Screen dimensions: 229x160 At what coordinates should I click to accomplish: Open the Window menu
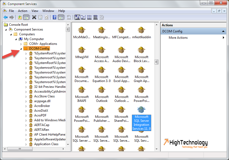[48, 11]
